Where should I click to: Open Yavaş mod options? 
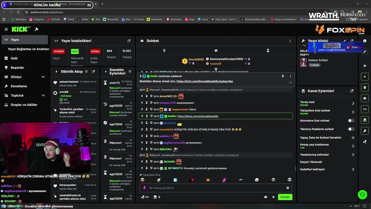point(327,103)
